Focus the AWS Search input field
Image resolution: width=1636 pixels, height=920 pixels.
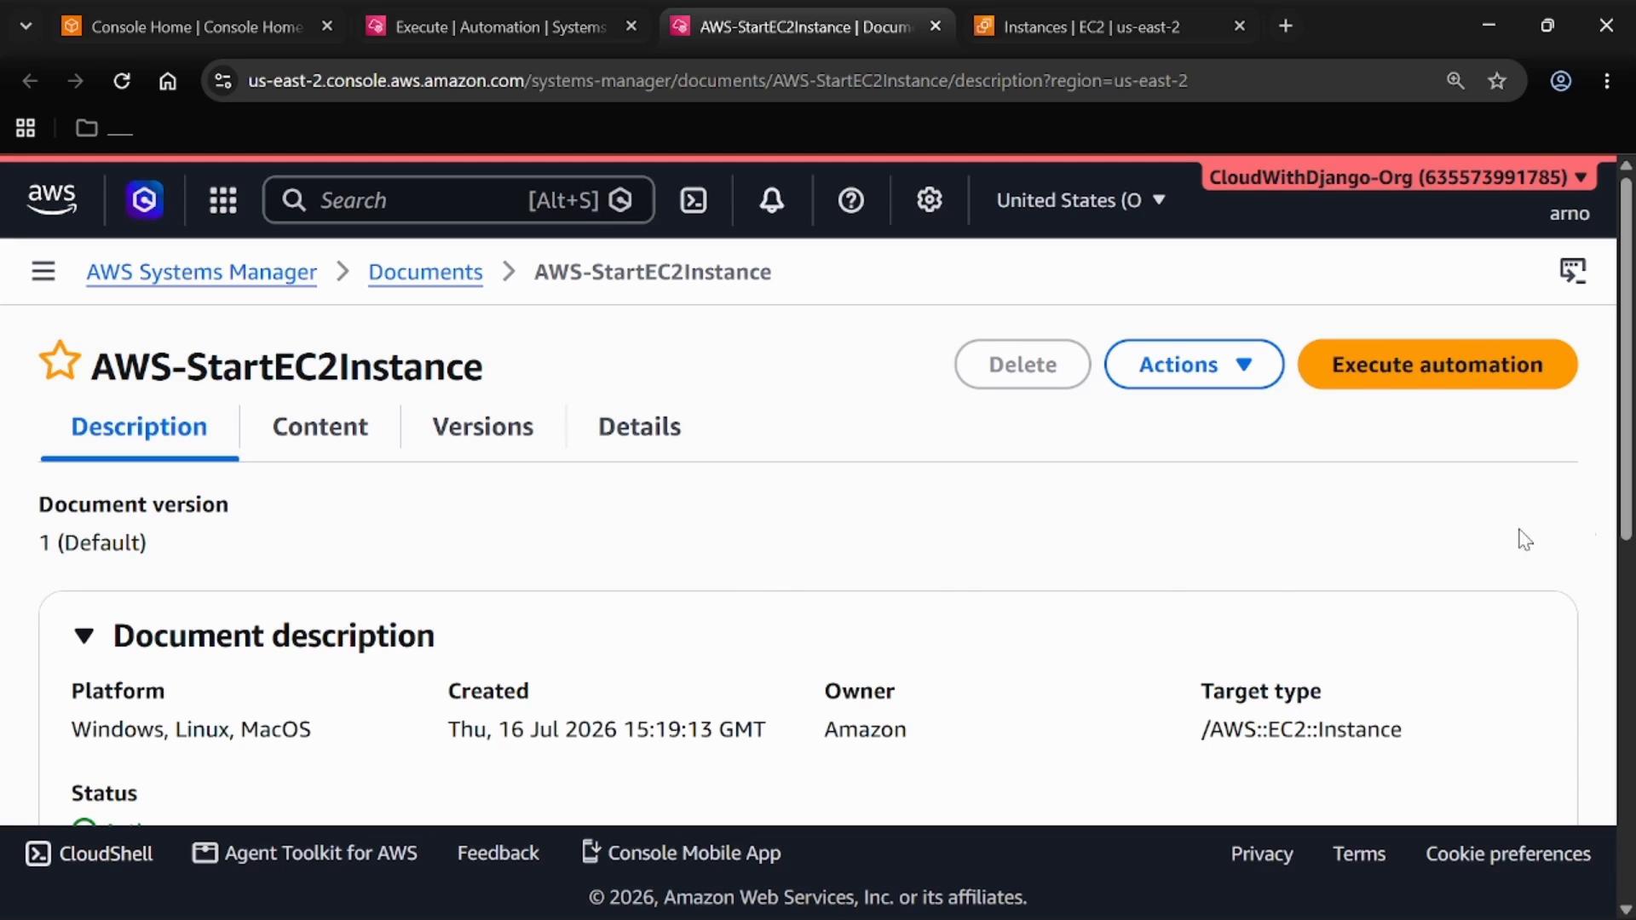458,200
